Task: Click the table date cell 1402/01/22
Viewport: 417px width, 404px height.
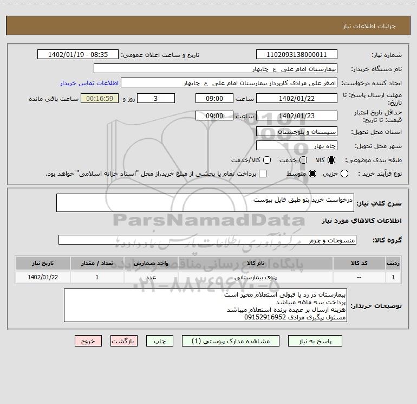Action: 43,277
